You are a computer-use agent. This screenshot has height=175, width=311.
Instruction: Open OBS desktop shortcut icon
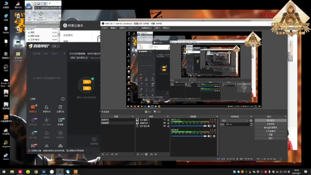6,68
